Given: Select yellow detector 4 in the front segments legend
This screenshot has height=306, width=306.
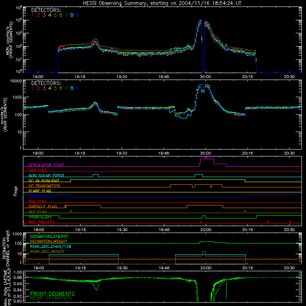Looking at the screenshot, I should tap(50, 15).
